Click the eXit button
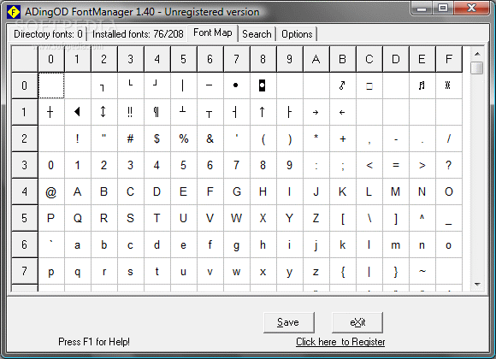 coord(357,322)
